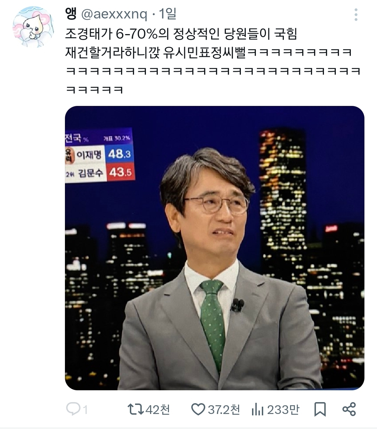Click the 233만 views count
Image resolution: width=377 pixels, height=430 pixels.
pos(283,409)
